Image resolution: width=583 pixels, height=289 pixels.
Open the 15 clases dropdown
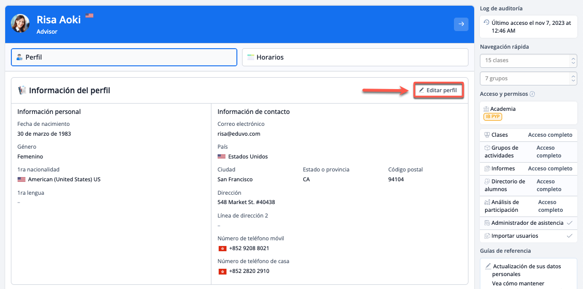(x=528, y=61)
